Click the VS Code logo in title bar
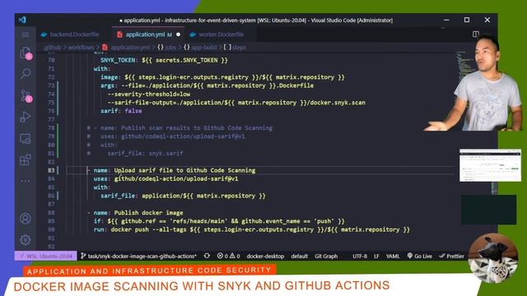 22,20
